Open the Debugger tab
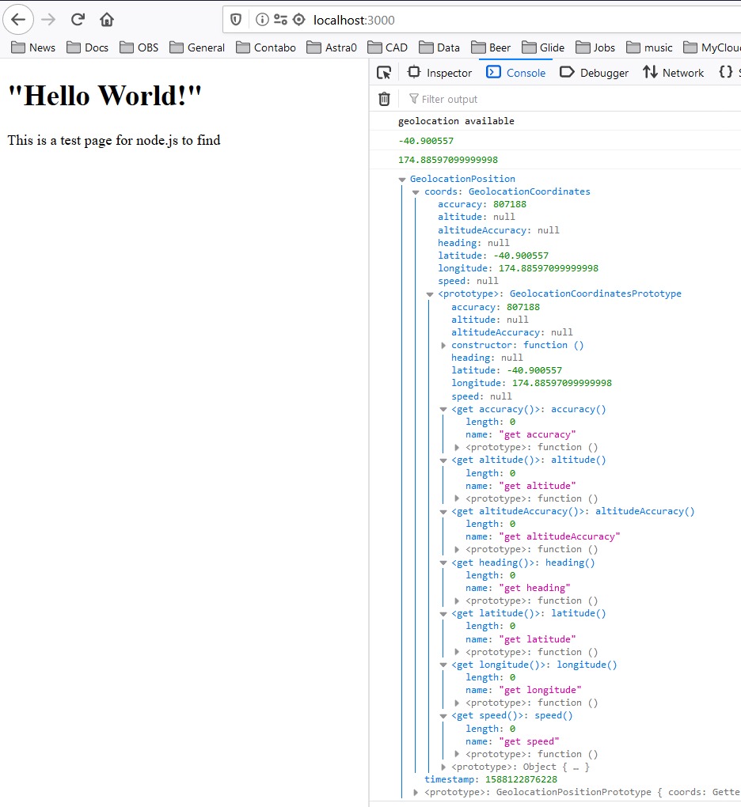 [594, 73]
